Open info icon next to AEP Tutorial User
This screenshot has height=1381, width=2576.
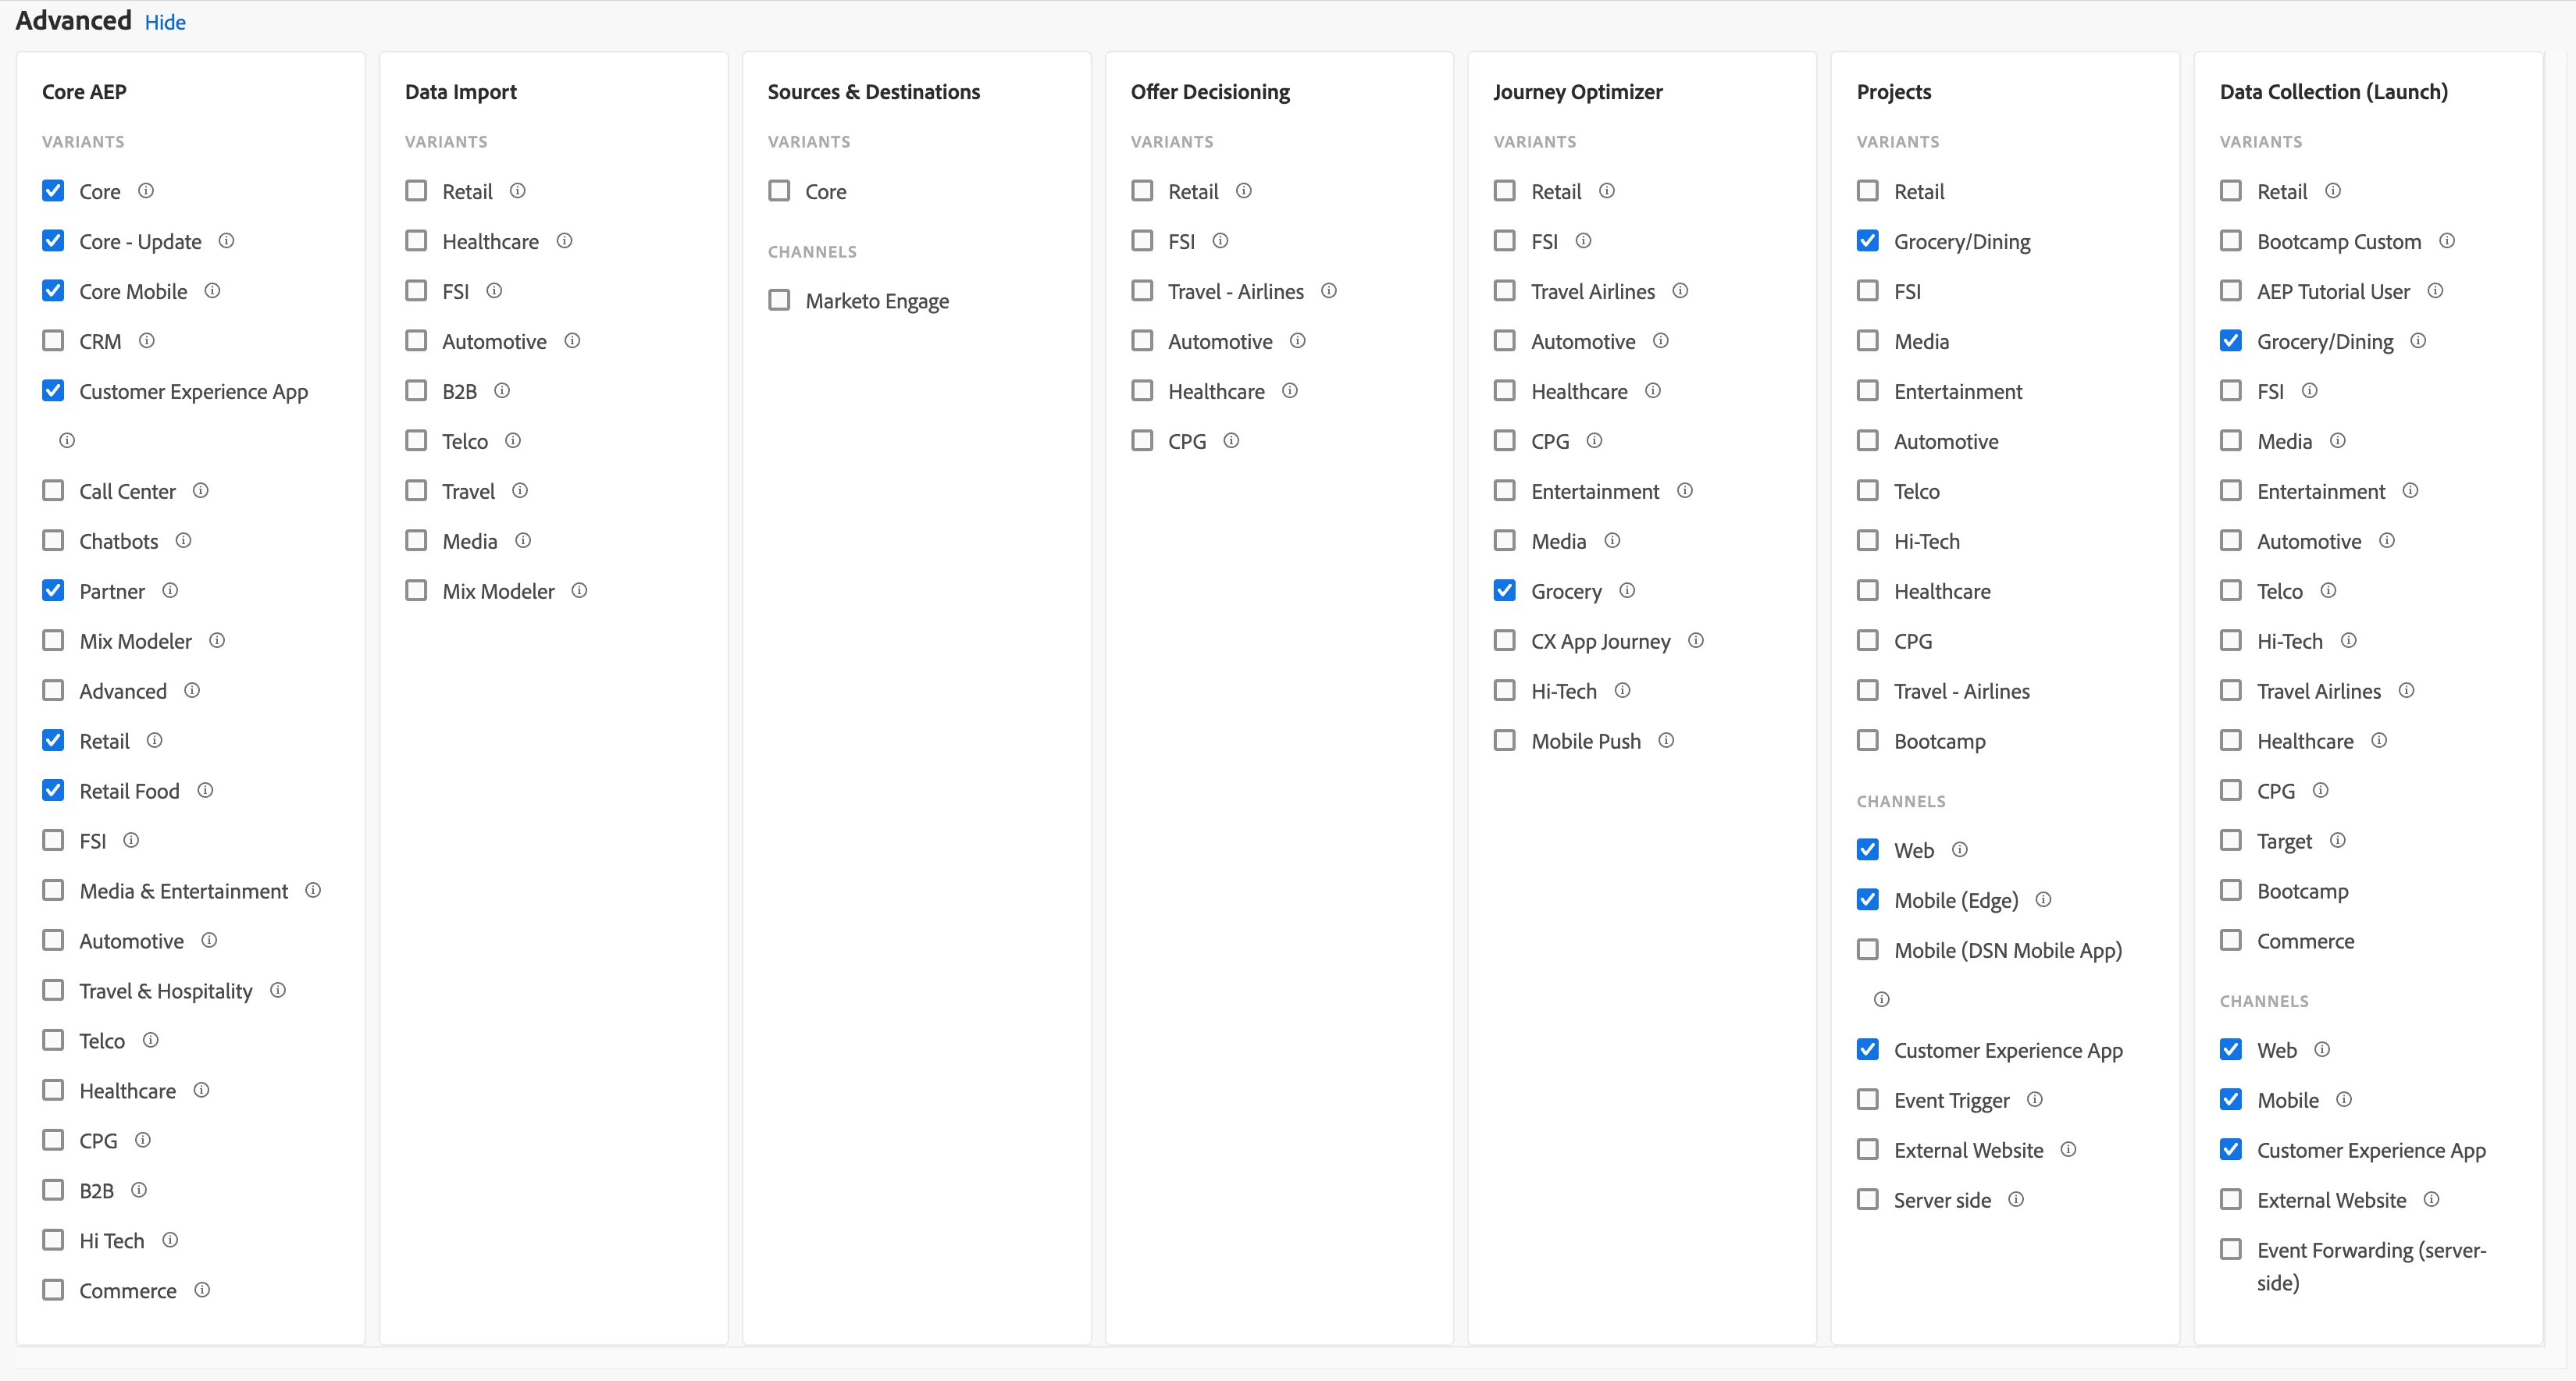tap(2436, 291)
